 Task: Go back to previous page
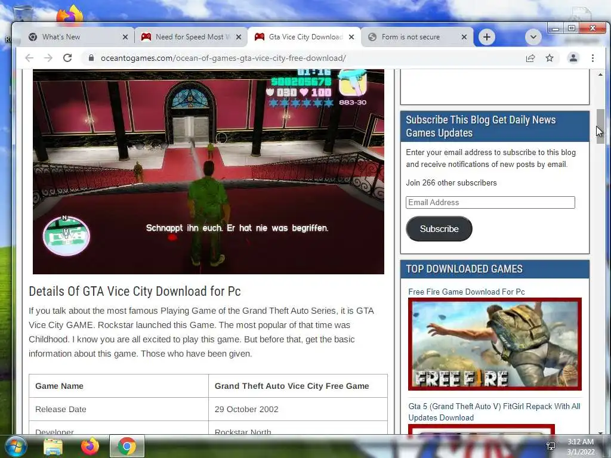click(x=29, y=58)
